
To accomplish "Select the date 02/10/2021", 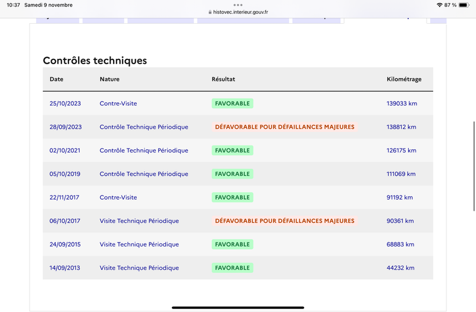I will click(65, 150).
